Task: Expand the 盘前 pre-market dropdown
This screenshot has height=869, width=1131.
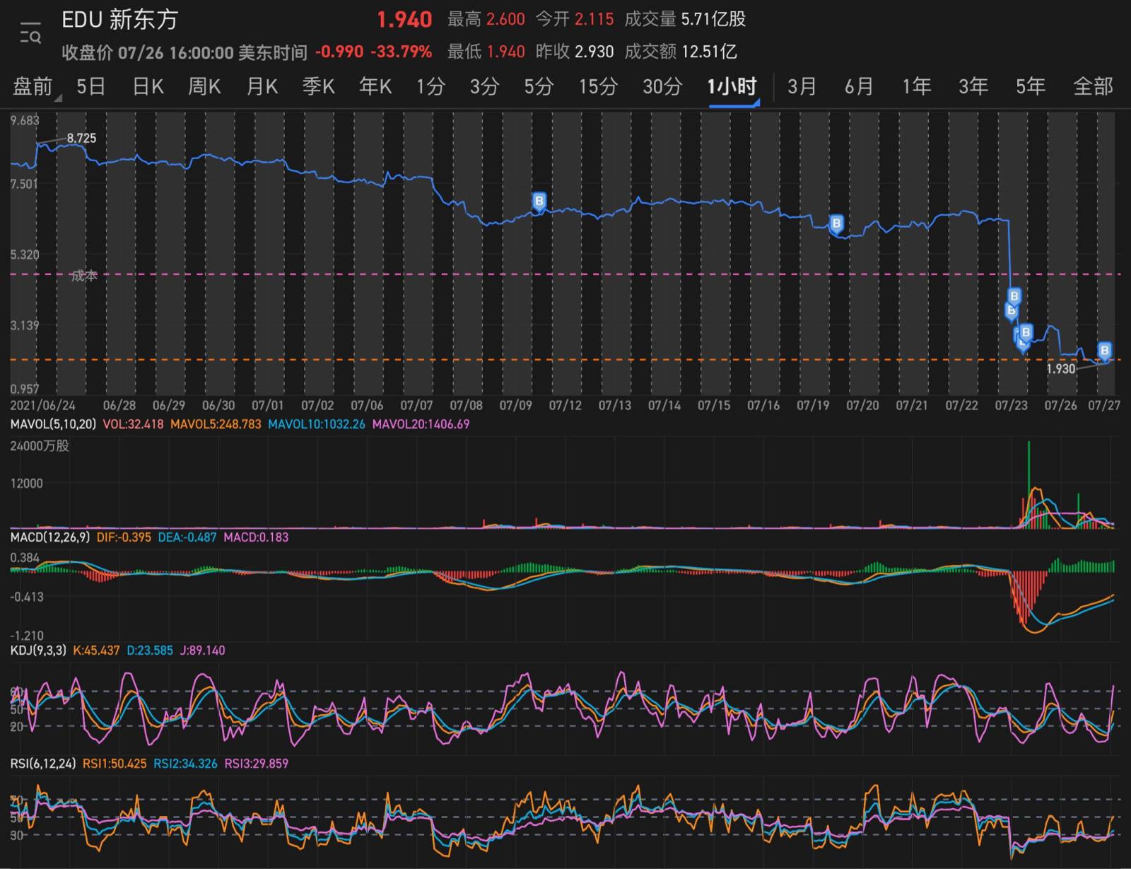Action: coord(37,87)
